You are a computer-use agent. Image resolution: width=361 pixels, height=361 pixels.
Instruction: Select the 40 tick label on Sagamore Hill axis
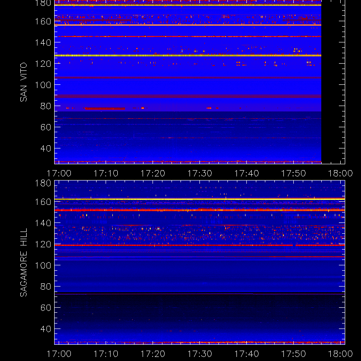[x=46, y=329]
